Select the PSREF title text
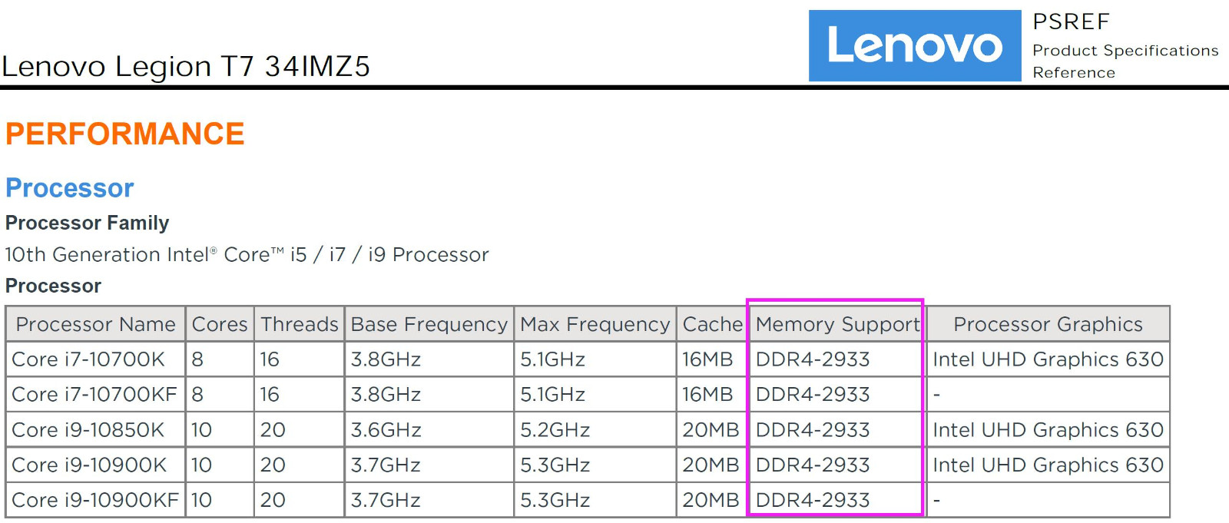 pos(1071,22)
